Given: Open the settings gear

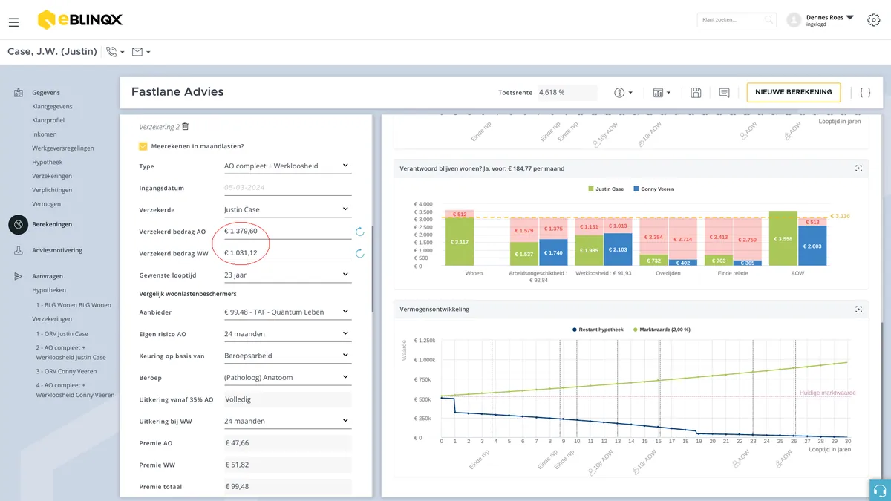Looking at the screenshot, I should pos(873,20).
